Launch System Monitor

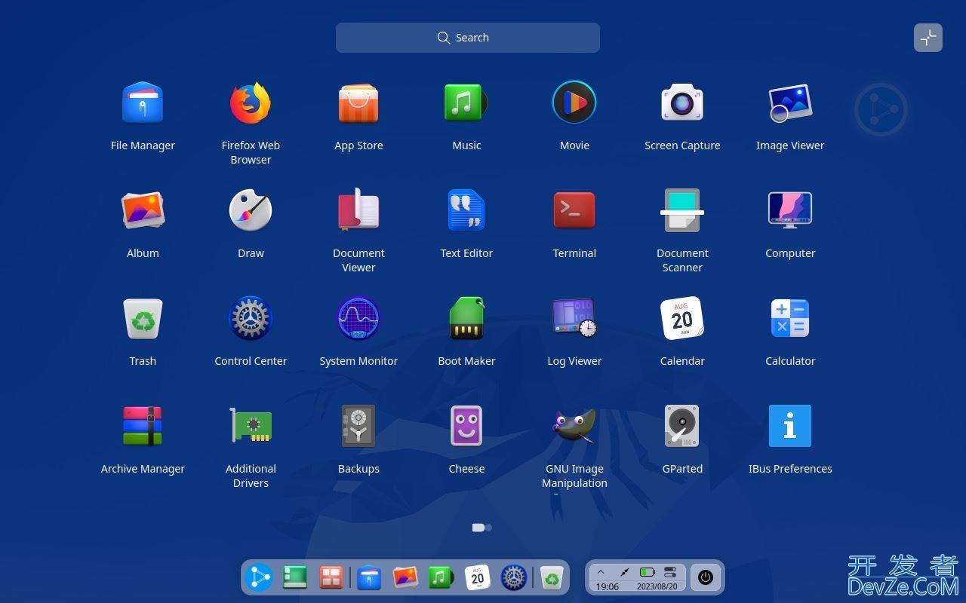click(x=358, y=318)
